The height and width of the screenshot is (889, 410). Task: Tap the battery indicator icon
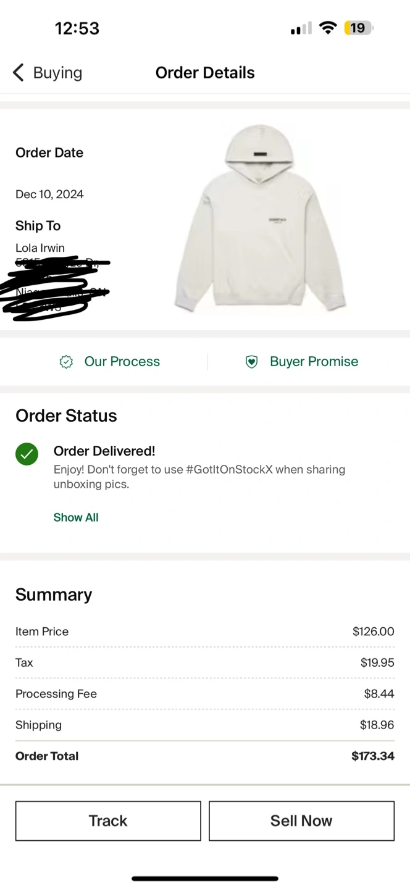[359, 28]
